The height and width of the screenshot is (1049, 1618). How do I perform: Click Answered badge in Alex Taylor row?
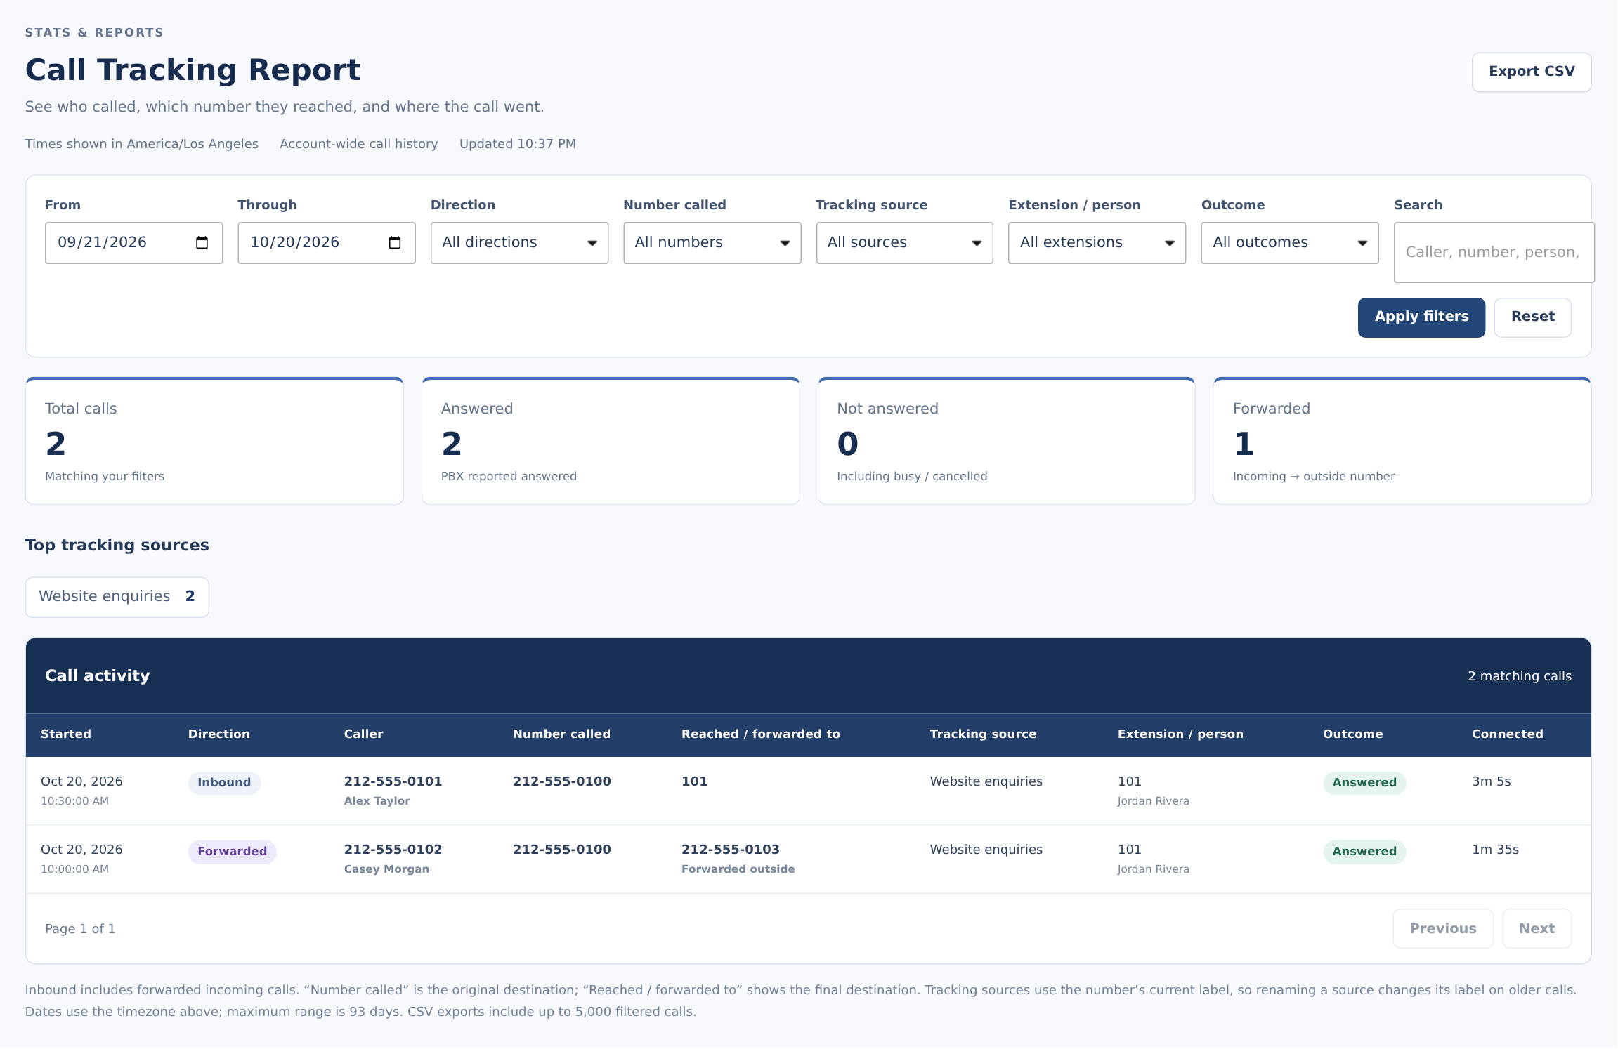(1364, 783)
